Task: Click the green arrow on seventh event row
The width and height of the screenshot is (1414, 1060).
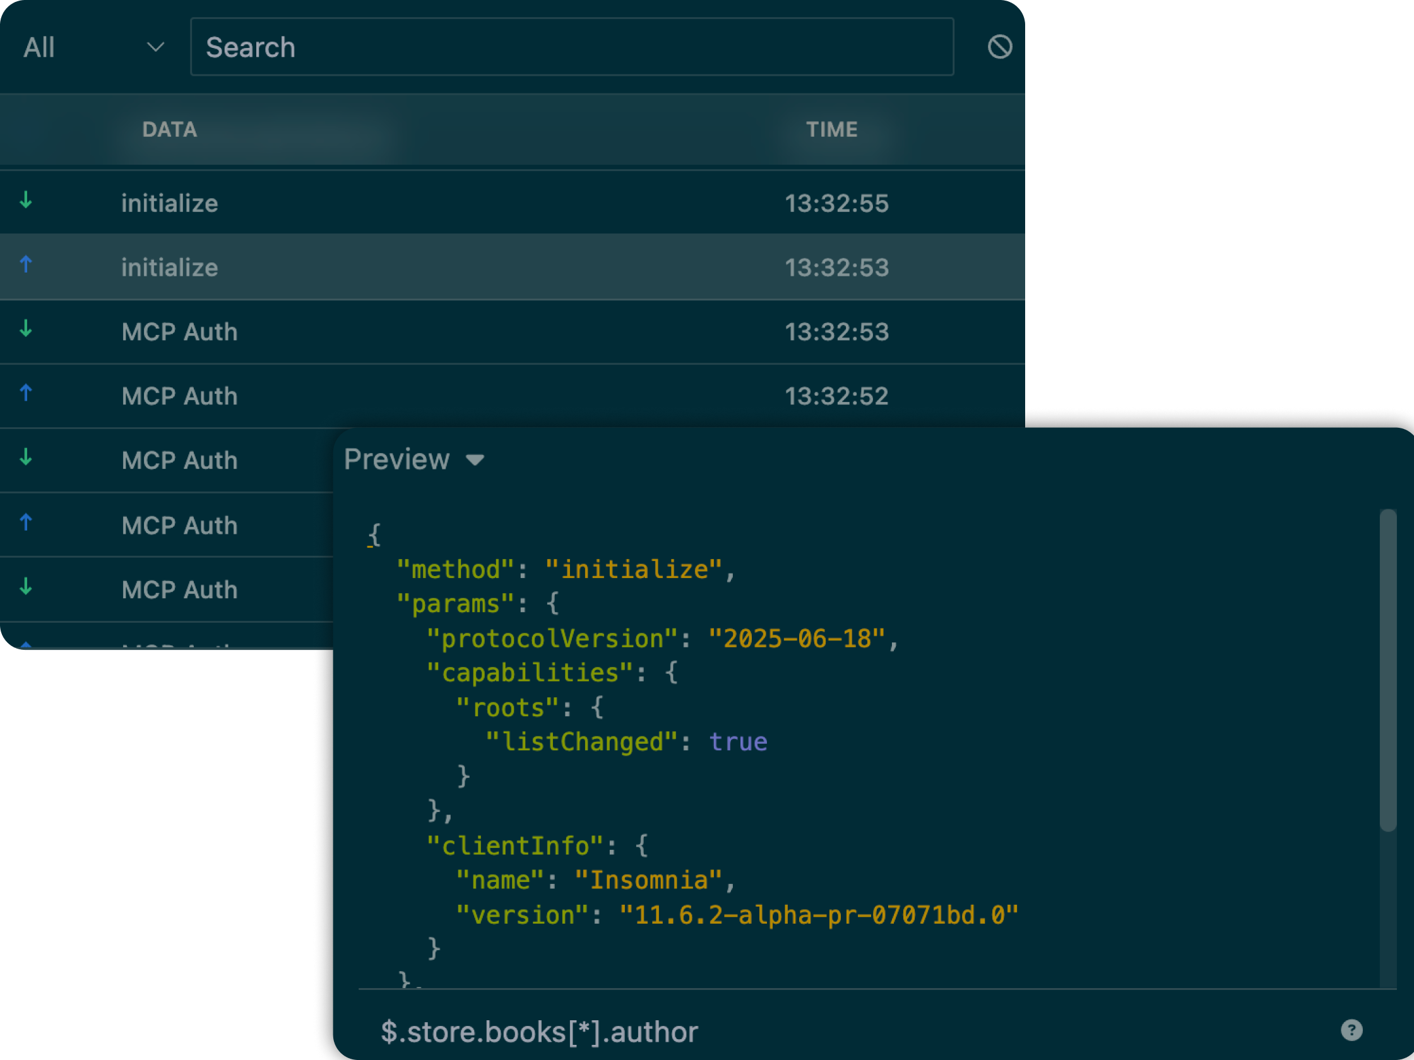Action: tap(27, 587)
